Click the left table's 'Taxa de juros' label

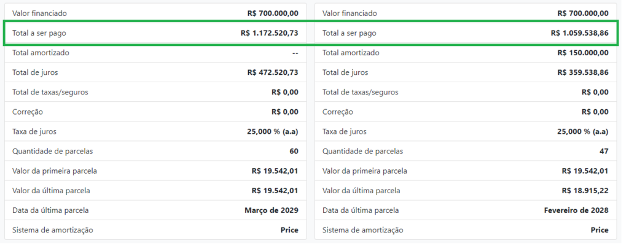coord(34,131)
